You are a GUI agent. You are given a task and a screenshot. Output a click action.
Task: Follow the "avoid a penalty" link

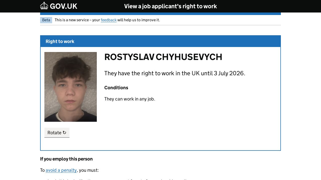click(x=61, y=170)
